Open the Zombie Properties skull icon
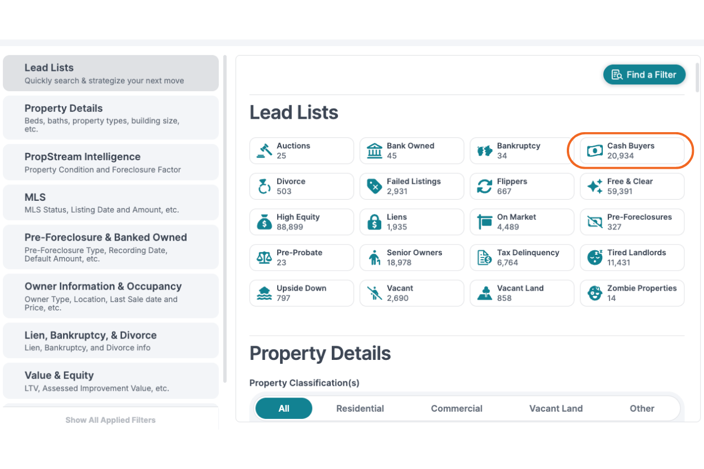 coord(595,292)
